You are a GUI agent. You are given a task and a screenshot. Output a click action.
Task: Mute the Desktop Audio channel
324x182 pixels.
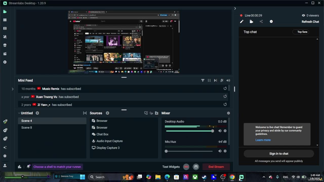pyautogui.click(x=220, y=131)
